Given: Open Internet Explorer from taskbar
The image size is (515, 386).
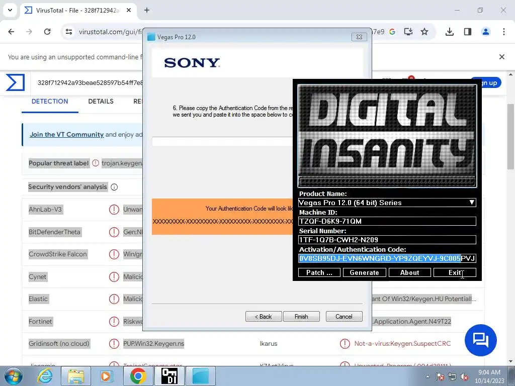Looking at the screenshot, I should 45,376.
